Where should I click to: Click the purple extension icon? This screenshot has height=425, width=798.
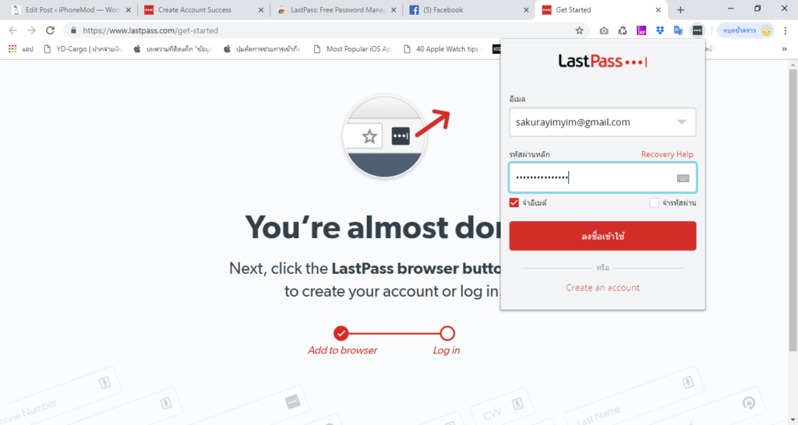click(641, 30)
